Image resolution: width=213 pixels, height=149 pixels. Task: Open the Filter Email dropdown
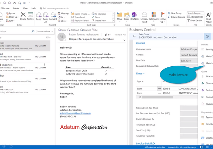195,21
